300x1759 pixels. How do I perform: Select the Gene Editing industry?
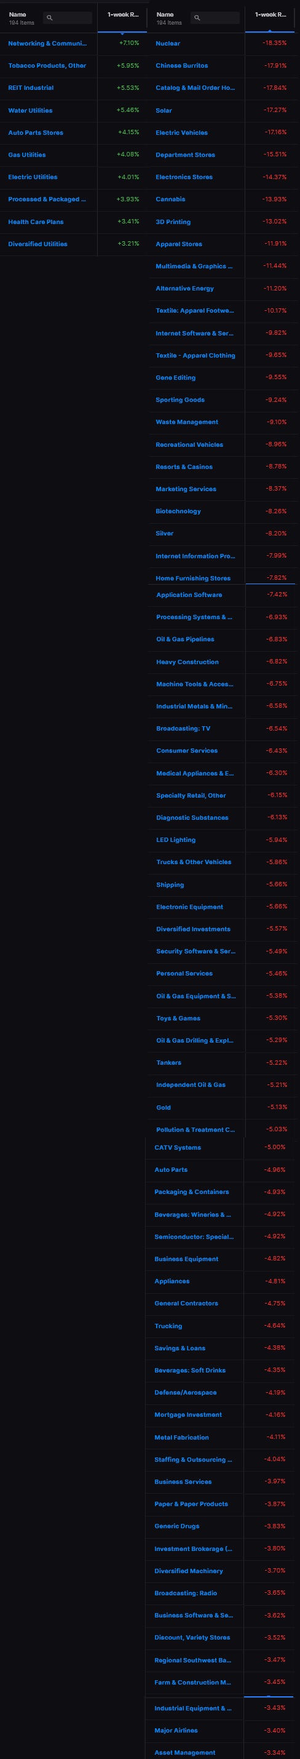click(x=175, y=378)
